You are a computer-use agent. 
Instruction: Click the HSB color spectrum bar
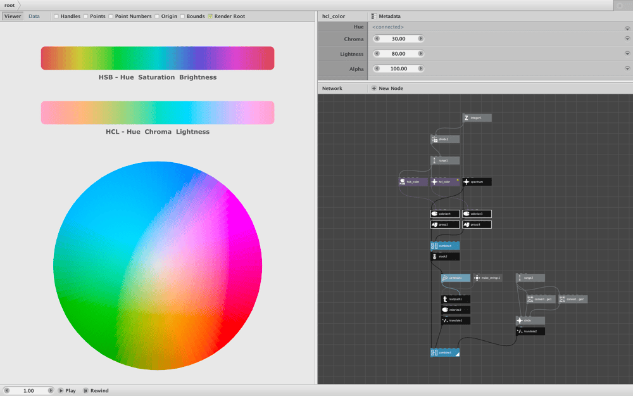pos(158,58)
